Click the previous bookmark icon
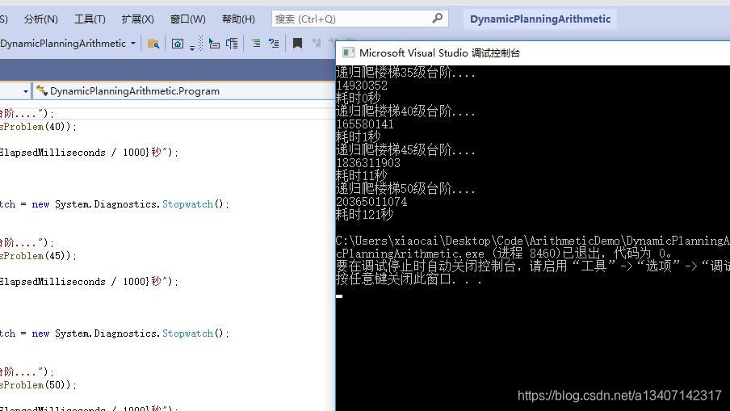 (317, 44)
